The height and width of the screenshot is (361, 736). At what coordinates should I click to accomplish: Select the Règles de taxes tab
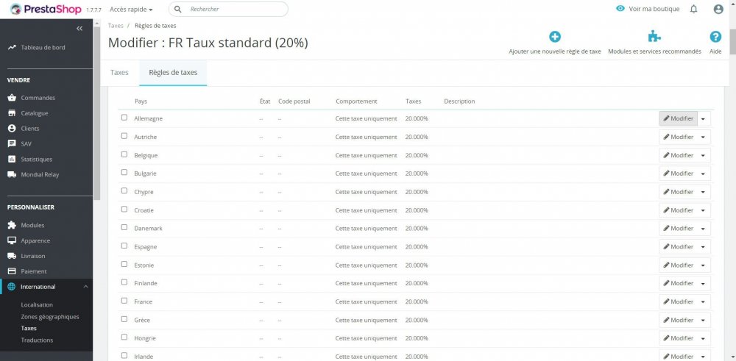tap(173, 73)
